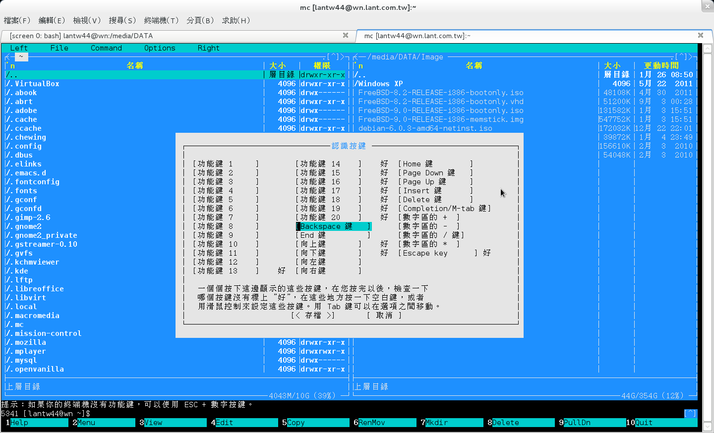Open the Options menu in mc
This screenshot has height=433, width=714.
160,48
